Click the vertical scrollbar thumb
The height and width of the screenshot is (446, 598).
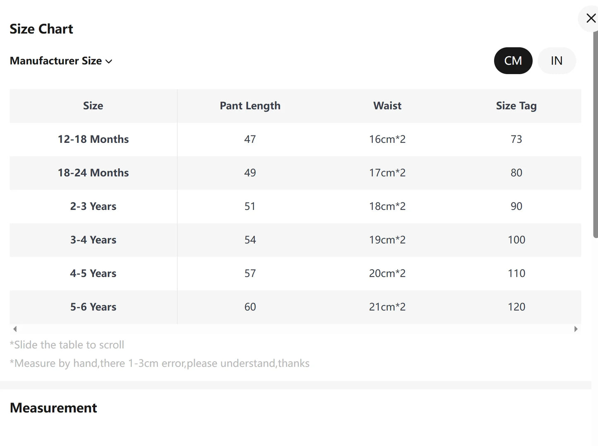595,133
